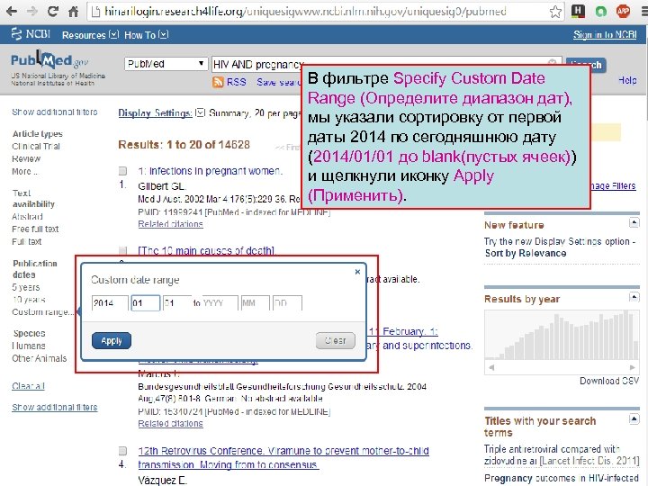The height and width of the screenshot is (486, 648).
Task: Click the NCBI logo
Action: point(31,34)
